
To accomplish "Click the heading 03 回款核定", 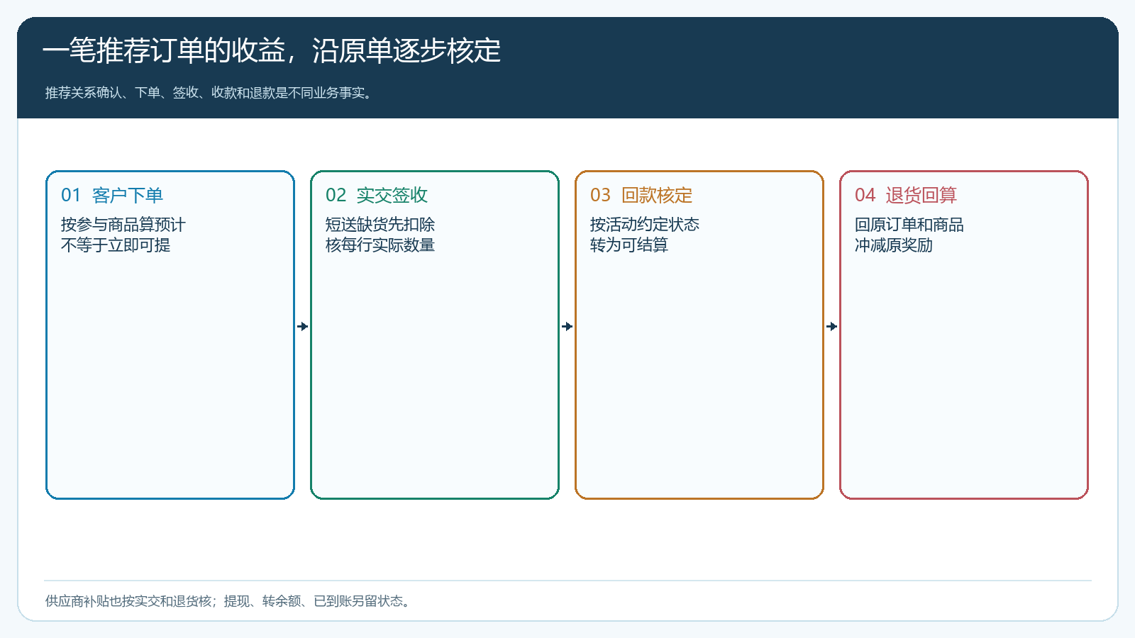I will (x=641, y=195).
